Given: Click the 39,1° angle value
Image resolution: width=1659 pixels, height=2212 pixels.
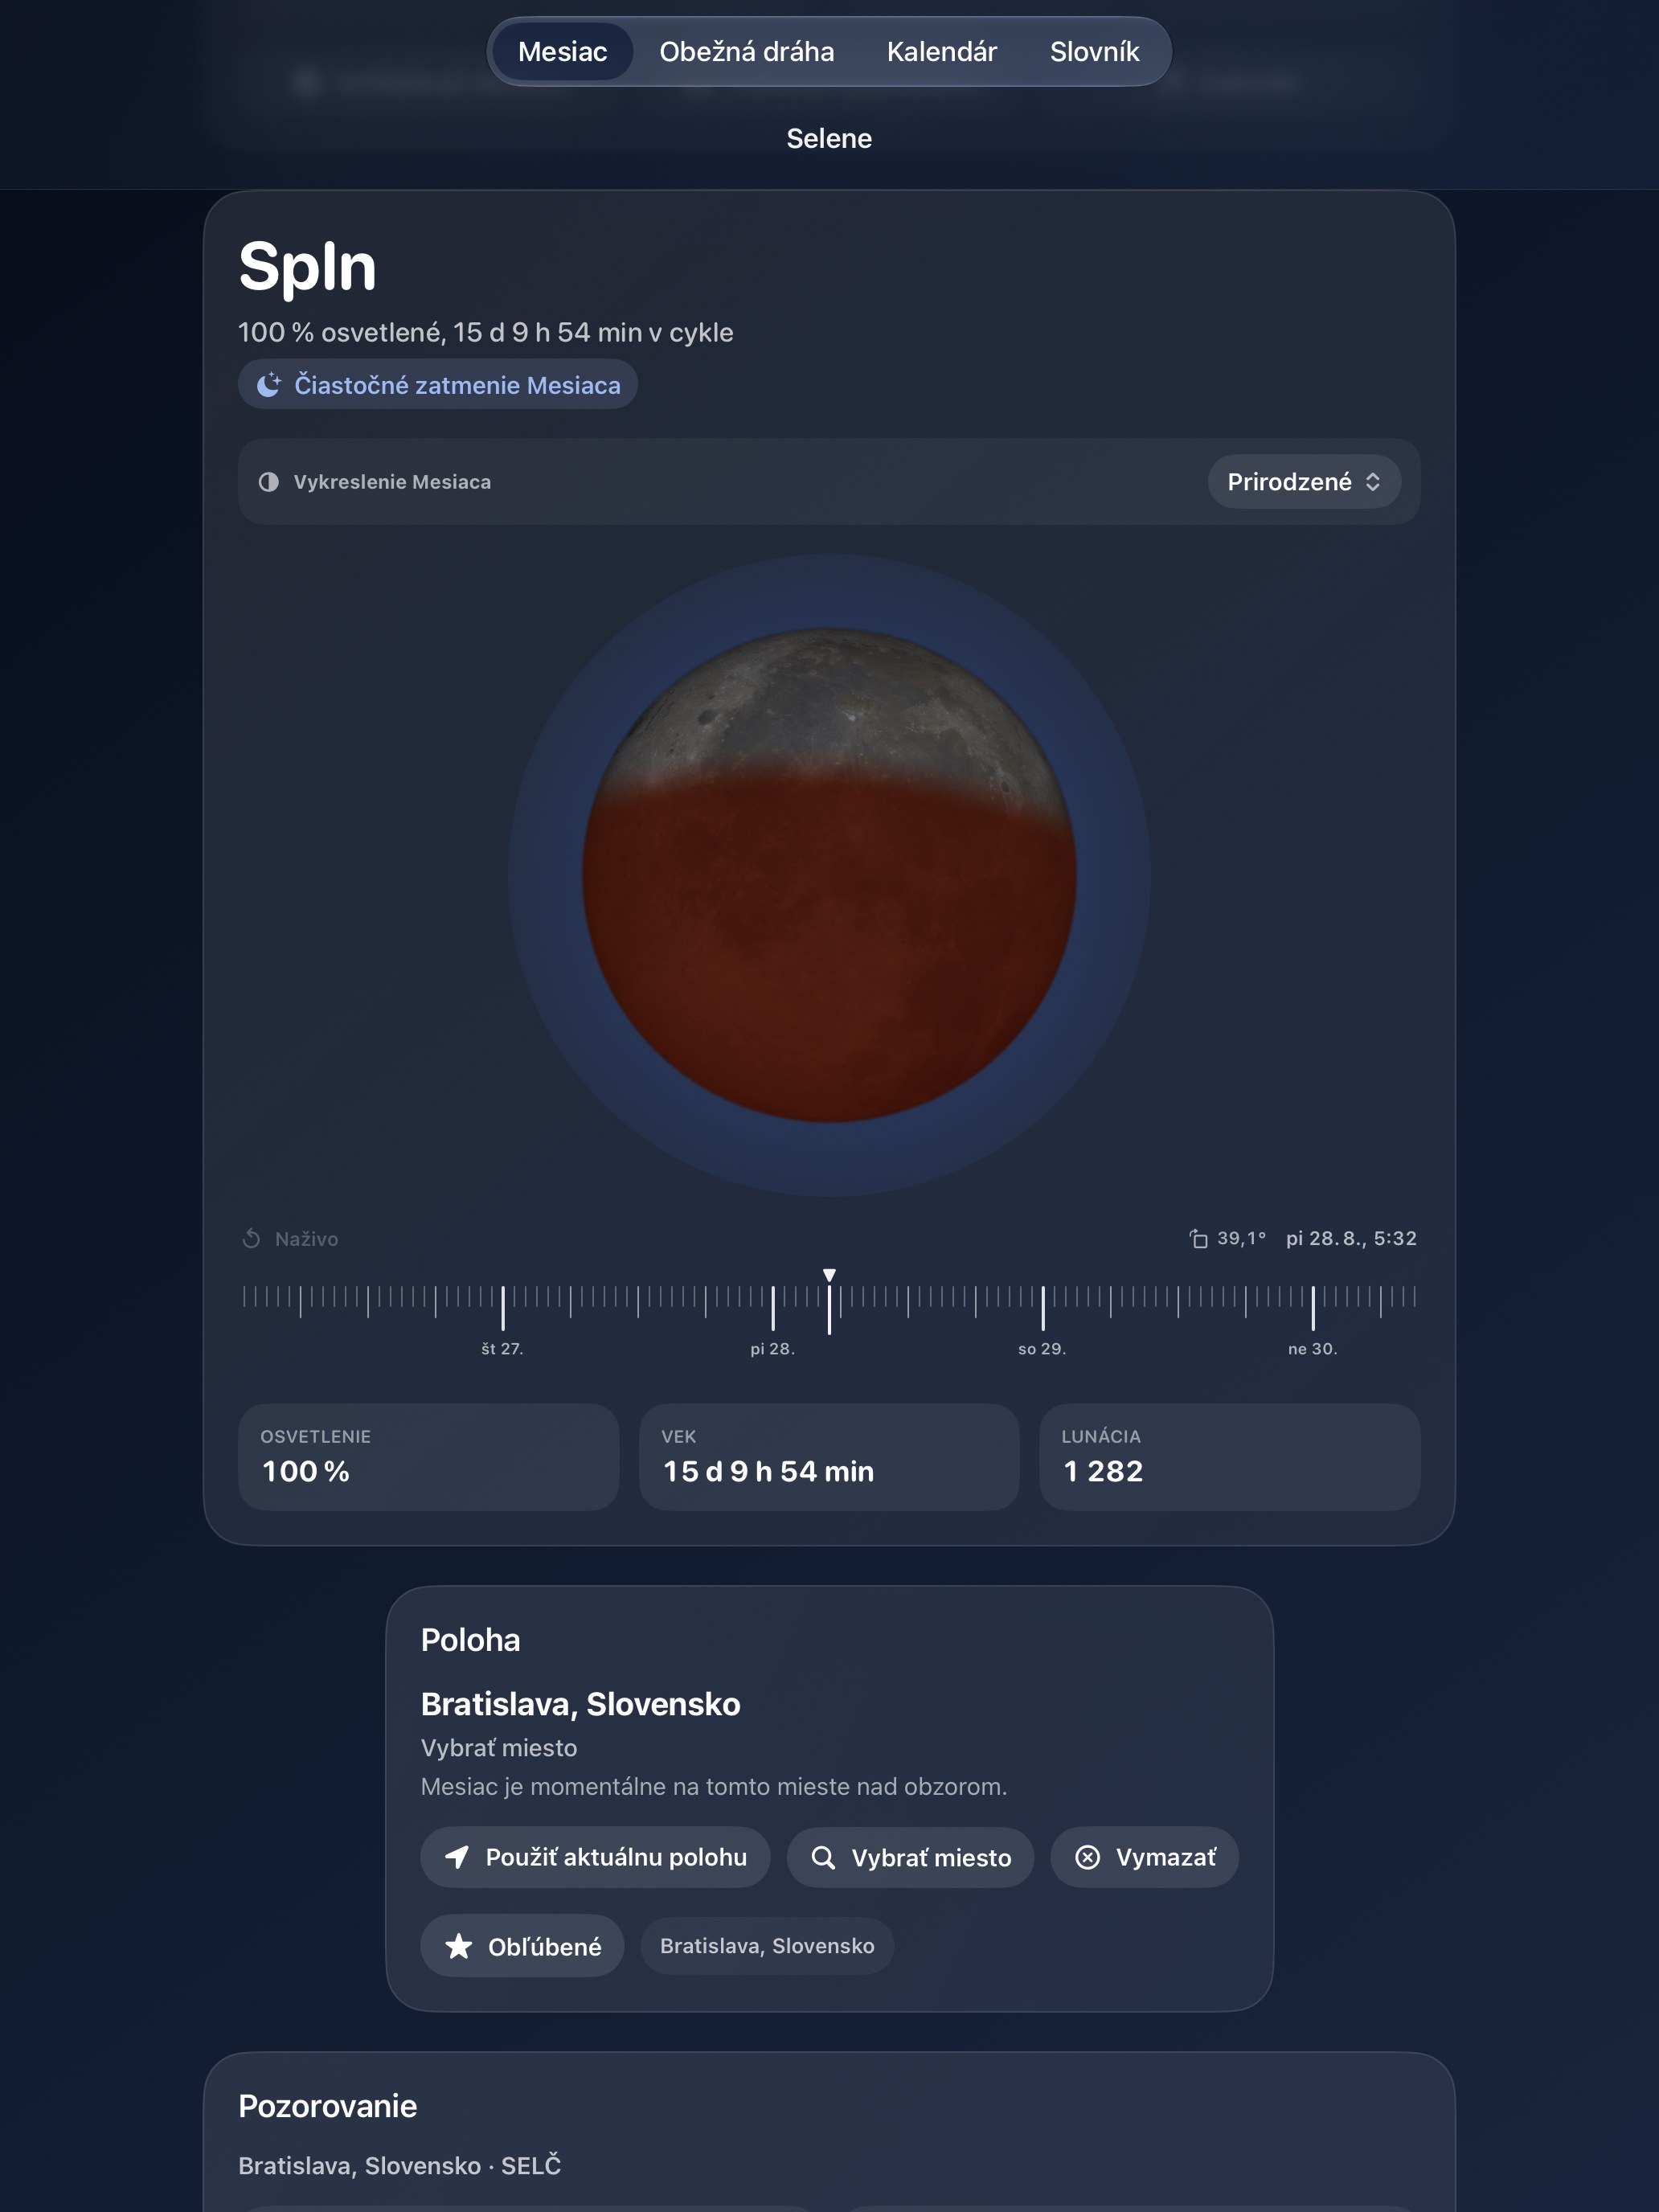Looking at the screenshot, I should point(1241,1238).
